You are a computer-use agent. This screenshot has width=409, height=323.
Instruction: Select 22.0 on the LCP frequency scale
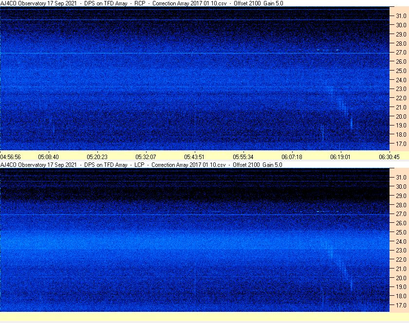tap(401, 259)
